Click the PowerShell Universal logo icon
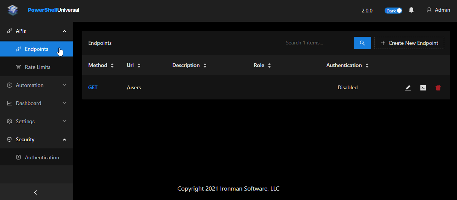The image size is (457, 200). point(13,10)
